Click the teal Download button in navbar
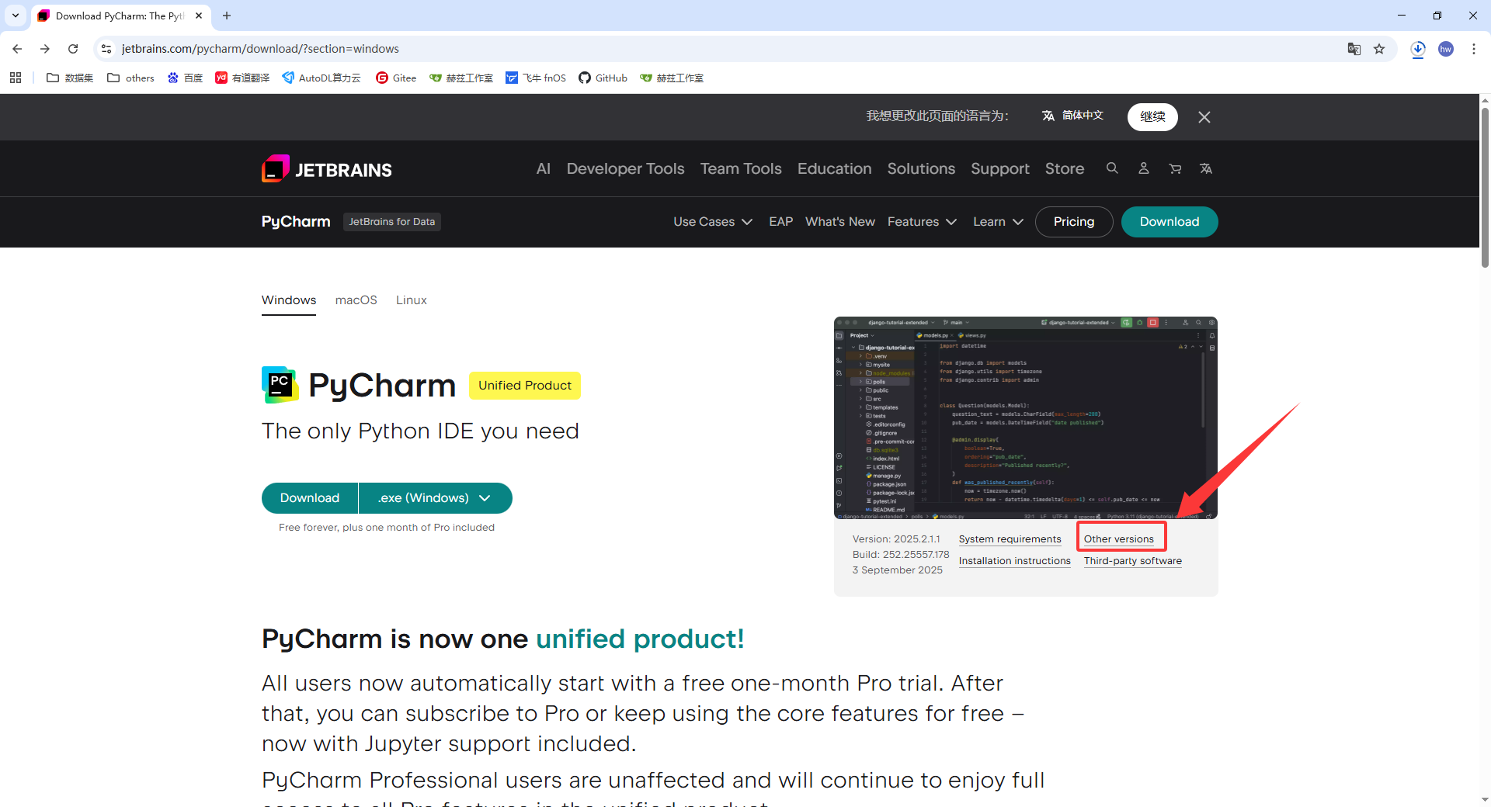The width and height of the screenshot is (1491, 807). pyautogui.click(x=1170, y=222)
